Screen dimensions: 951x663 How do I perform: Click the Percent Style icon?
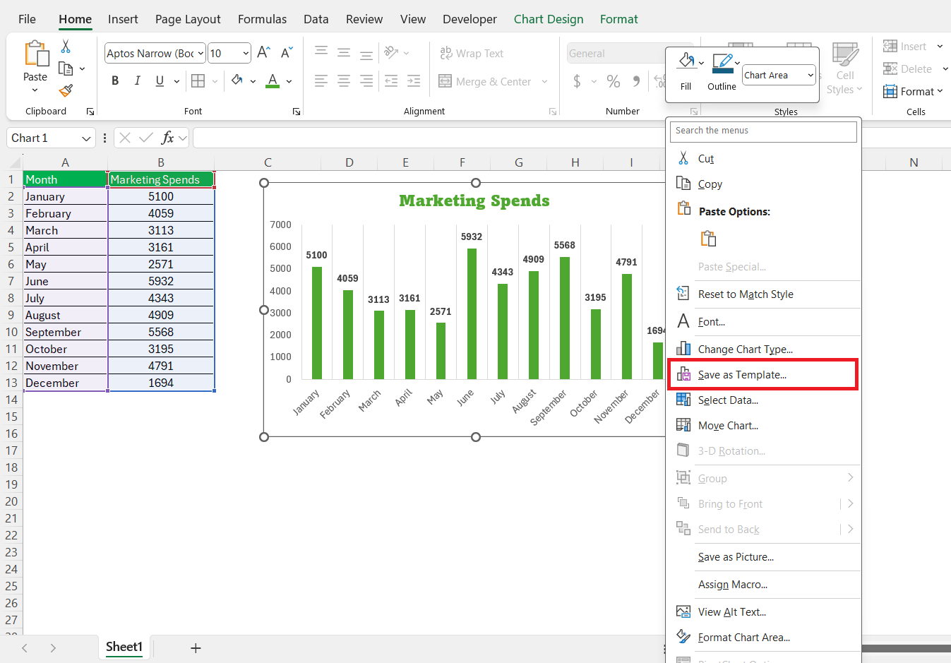(614, 81)
